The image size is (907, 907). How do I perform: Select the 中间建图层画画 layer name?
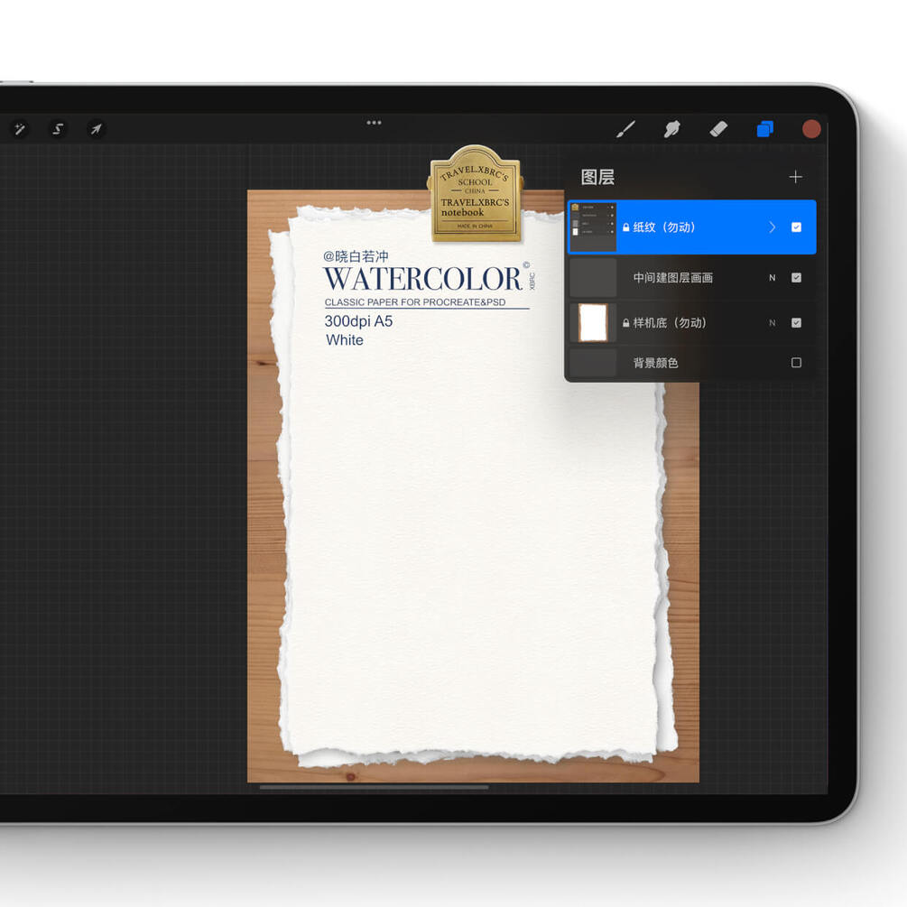coord(672,278)
